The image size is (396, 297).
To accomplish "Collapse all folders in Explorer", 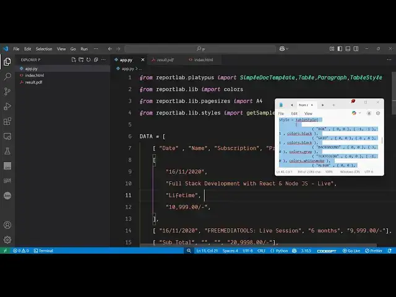I will (x=96, y=60).
